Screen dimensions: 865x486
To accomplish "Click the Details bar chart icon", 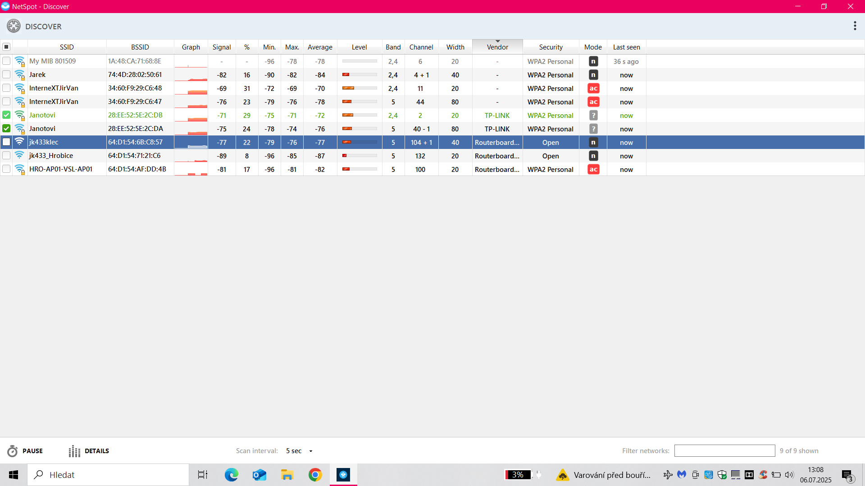I will click(74, 451).
